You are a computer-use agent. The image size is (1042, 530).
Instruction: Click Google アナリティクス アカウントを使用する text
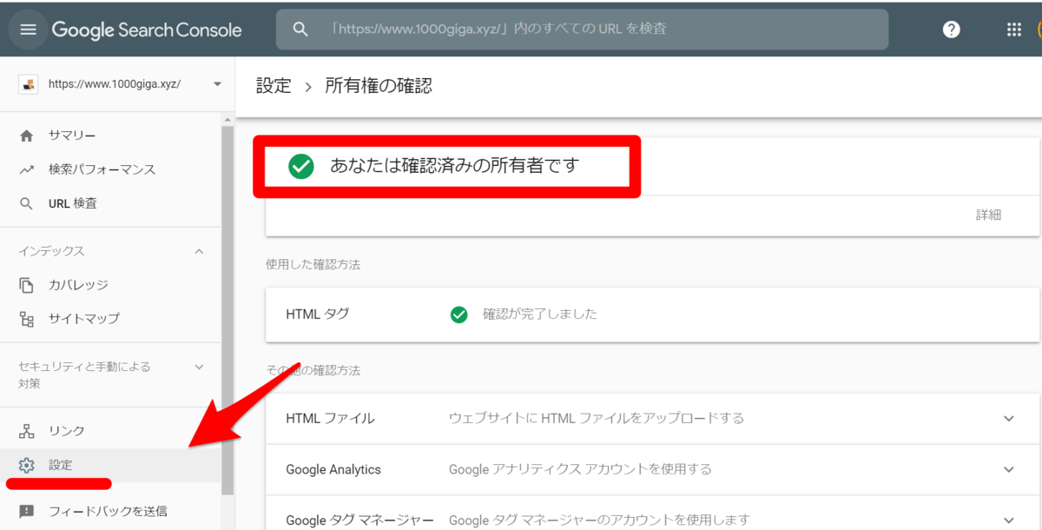pos(580,470)
